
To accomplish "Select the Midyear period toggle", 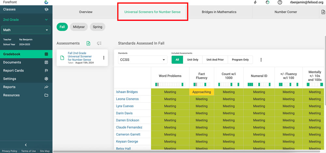I will (79, 27).
